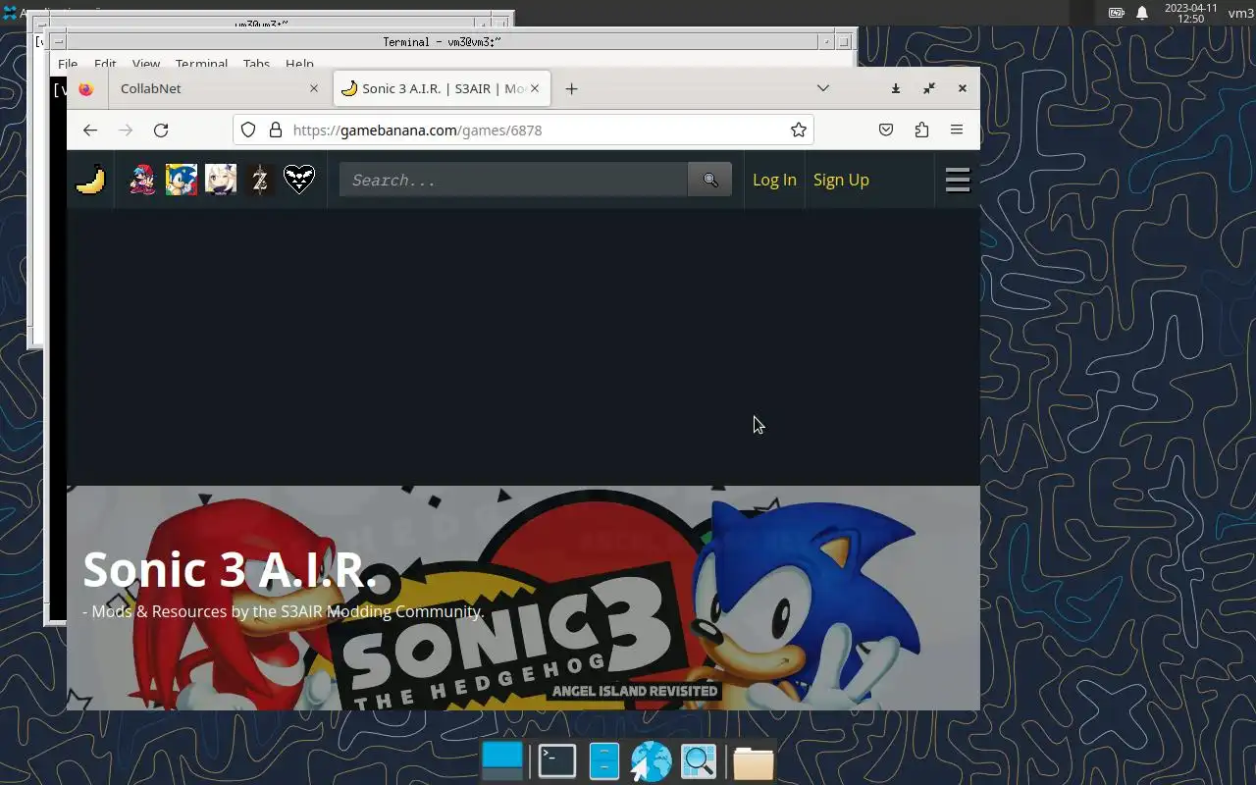The width and height of the screenshot is (1256, 785).
Task: Open the Terminal Tabs menu
Action: coord(256,64)
